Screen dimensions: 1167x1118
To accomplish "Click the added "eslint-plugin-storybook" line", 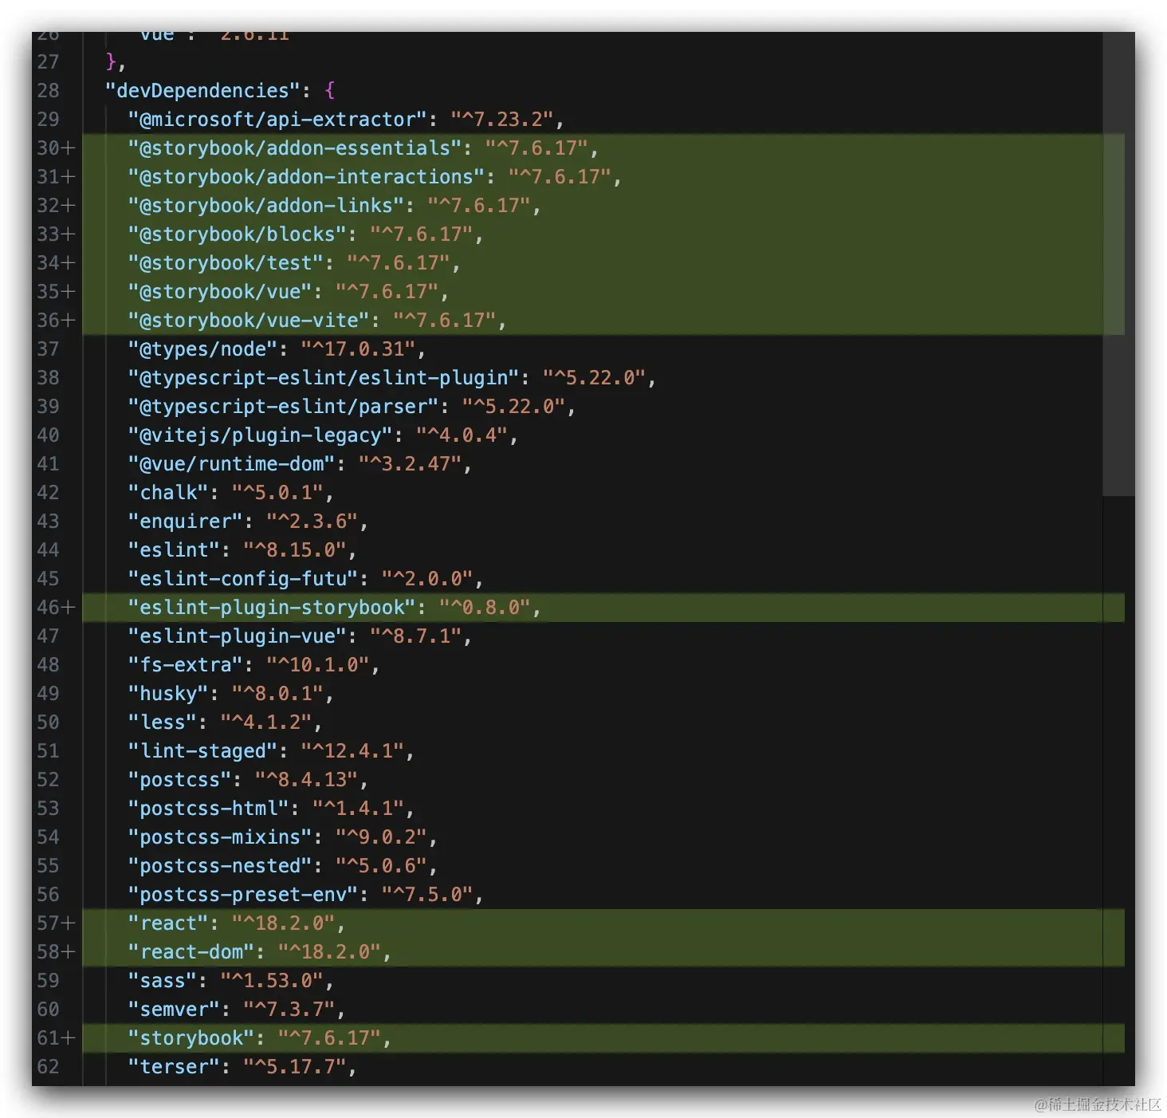I will (x=603, y=608).
